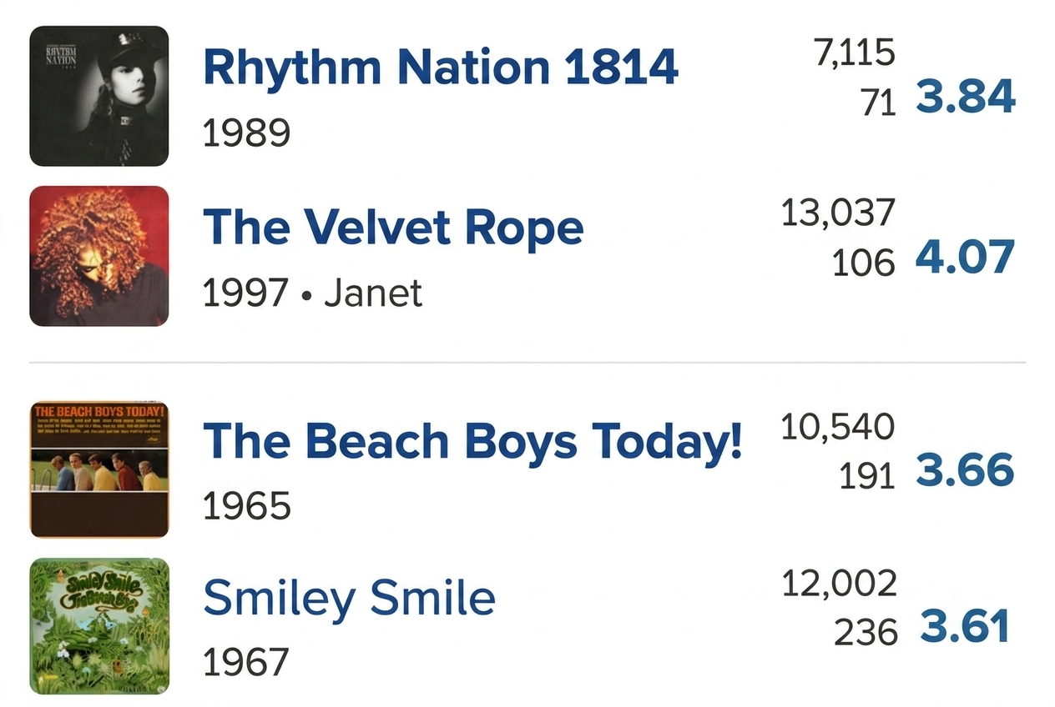Click the 3.66 average rating
This screenshot has height=707, width=1055.
point(966,470)
